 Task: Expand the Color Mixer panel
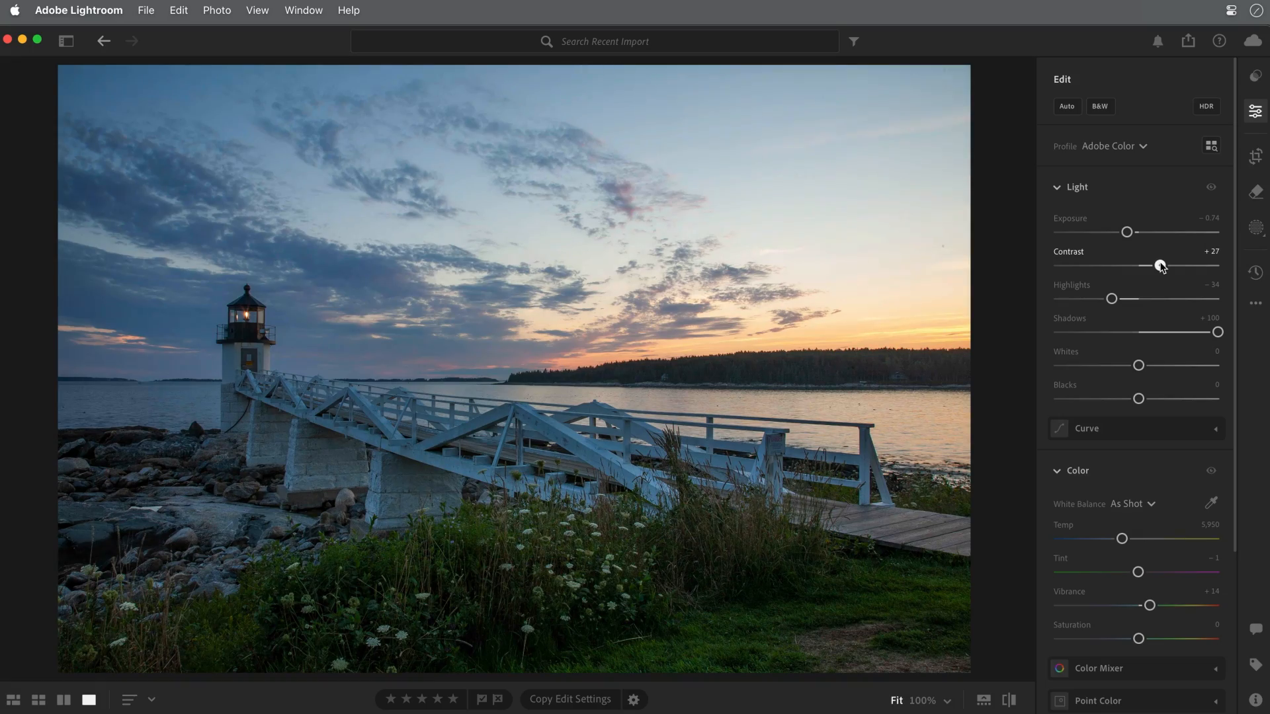click(x=1136, y=668)
